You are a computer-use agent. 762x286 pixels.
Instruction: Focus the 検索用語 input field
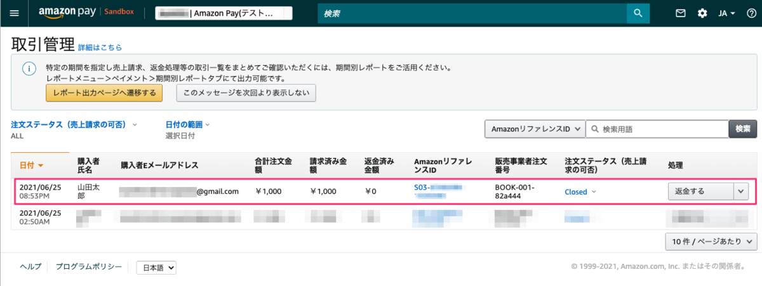point(657,129)
